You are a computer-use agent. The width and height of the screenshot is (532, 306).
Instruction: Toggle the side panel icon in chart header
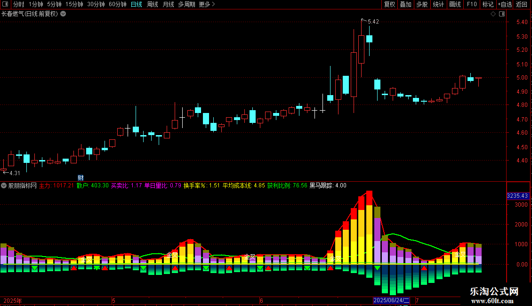coord(502,14)
